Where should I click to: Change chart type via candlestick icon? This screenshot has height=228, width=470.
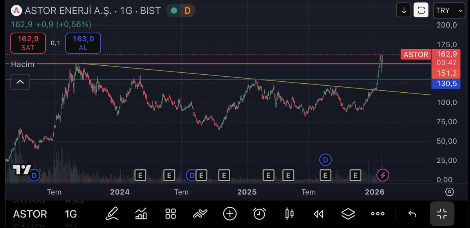(x=289, y=214)
